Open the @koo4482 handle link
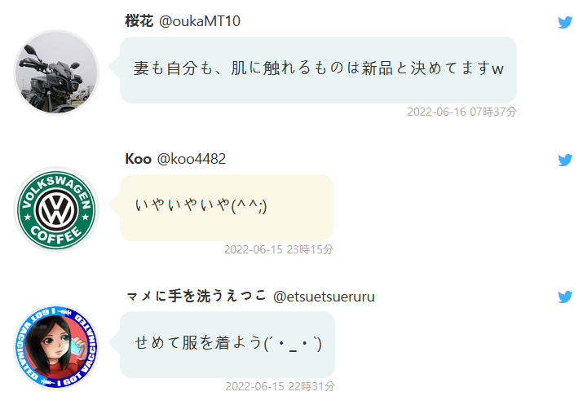Viewport: 583px width, 396px height. tap(191, 159)
